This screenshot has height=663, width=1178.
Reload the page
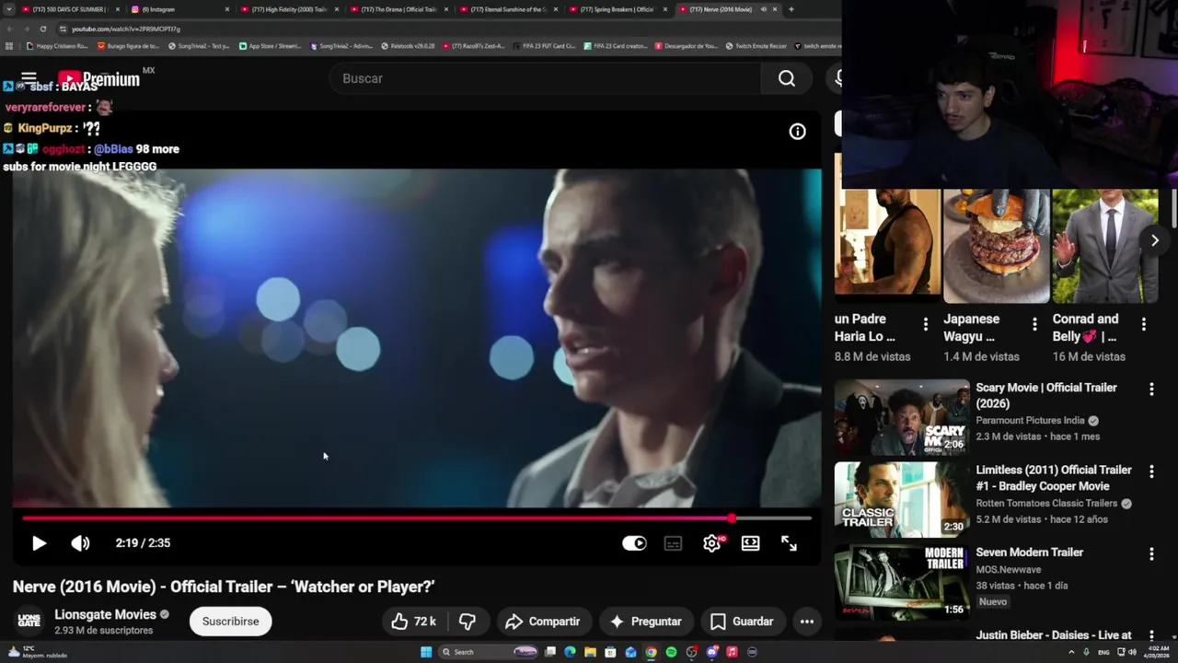[42, 29]
